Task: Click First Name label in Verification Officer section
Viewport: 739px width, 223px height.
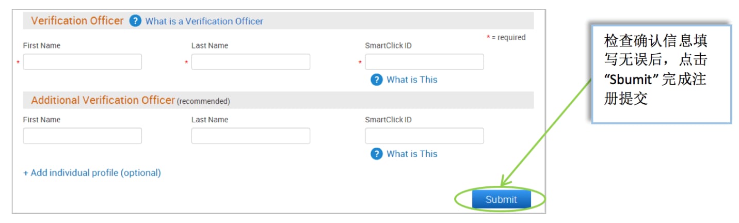Action: pos(42,45)
